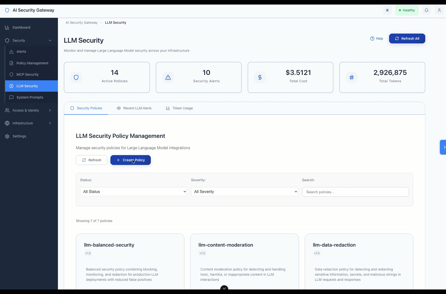446x294 pixels.
Task: Click inside the Search policies field
Action: coord(355,192)
